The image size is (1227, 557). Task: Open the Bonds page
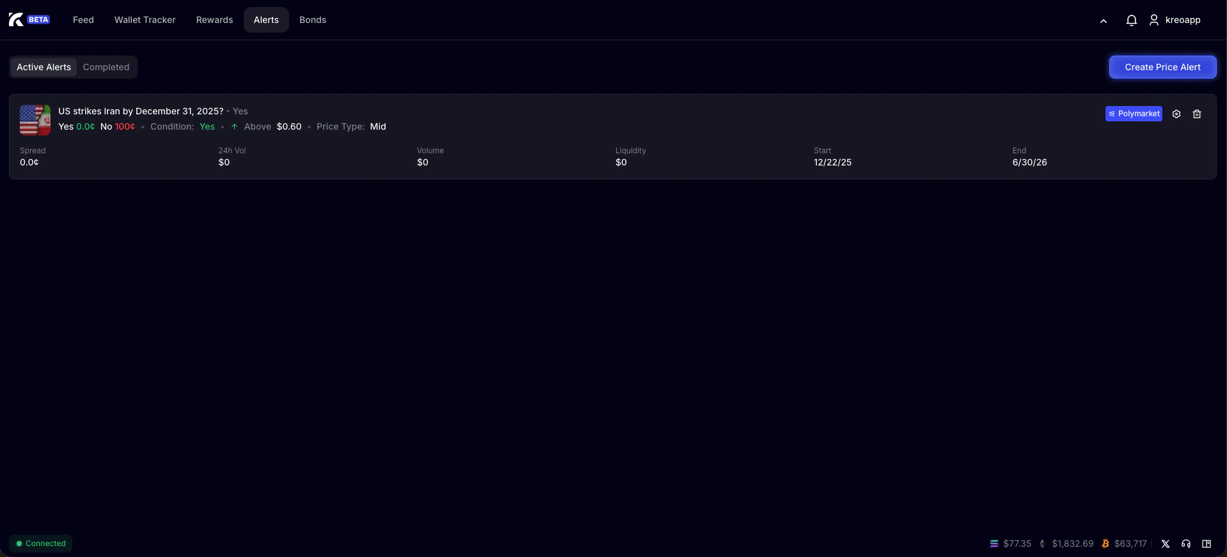click(313, 20)
